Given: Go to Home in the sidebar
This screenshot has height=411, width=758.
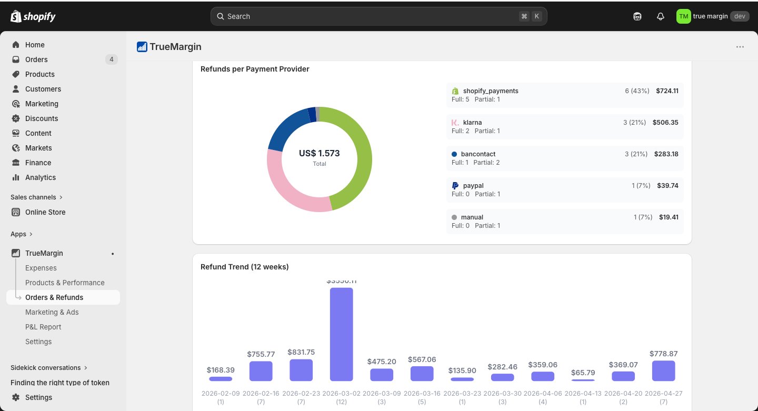Looking at the screenshot, I should coord(63,45).
